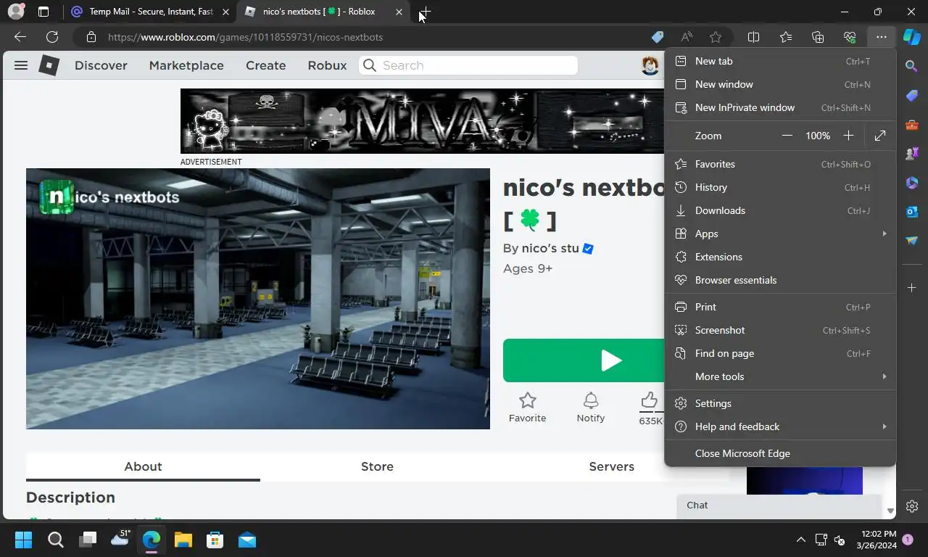Click the Notify bell icon

[591, 400]
